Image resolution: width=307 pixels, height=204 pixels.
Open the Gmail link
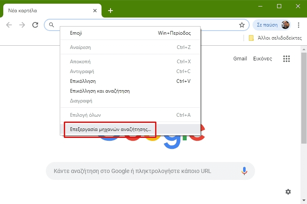coord(240,59)
